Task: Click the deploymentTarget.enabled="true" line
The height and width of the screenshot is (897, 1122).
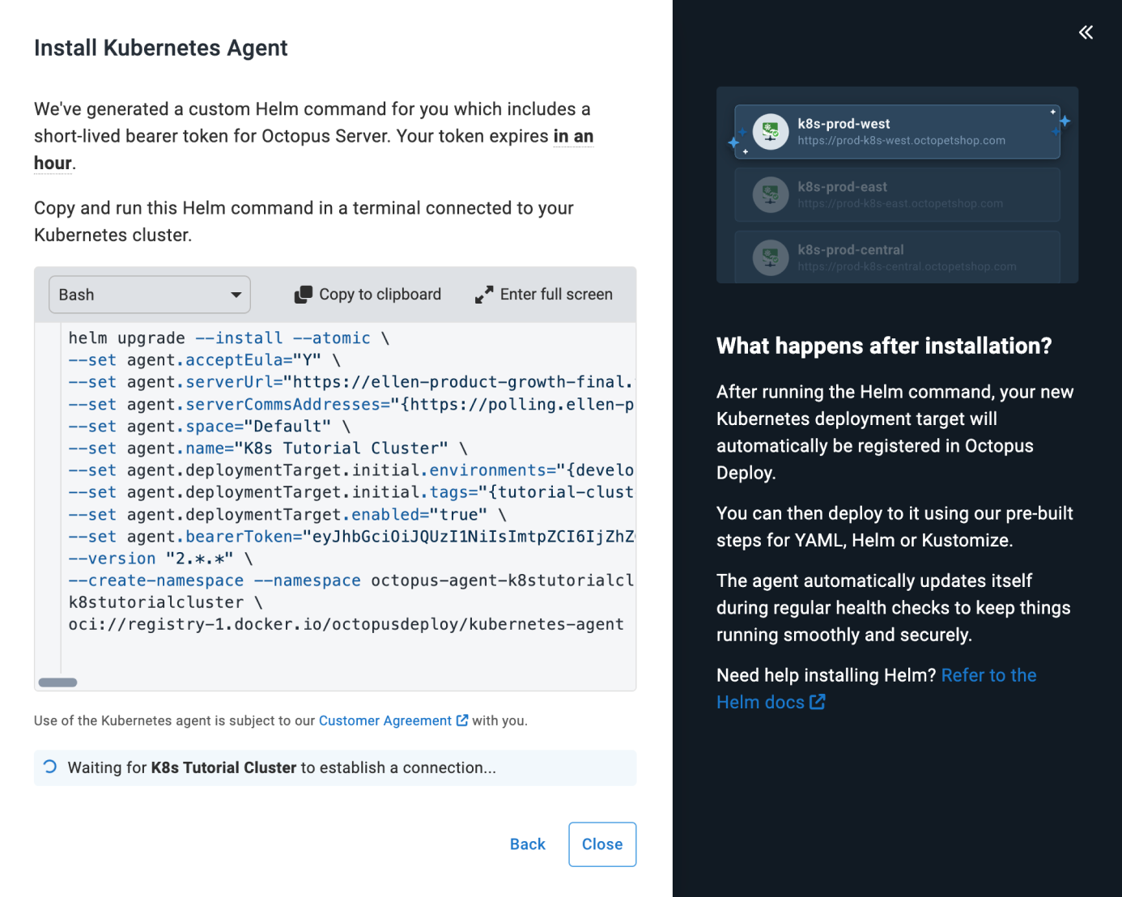Action: 287,514
